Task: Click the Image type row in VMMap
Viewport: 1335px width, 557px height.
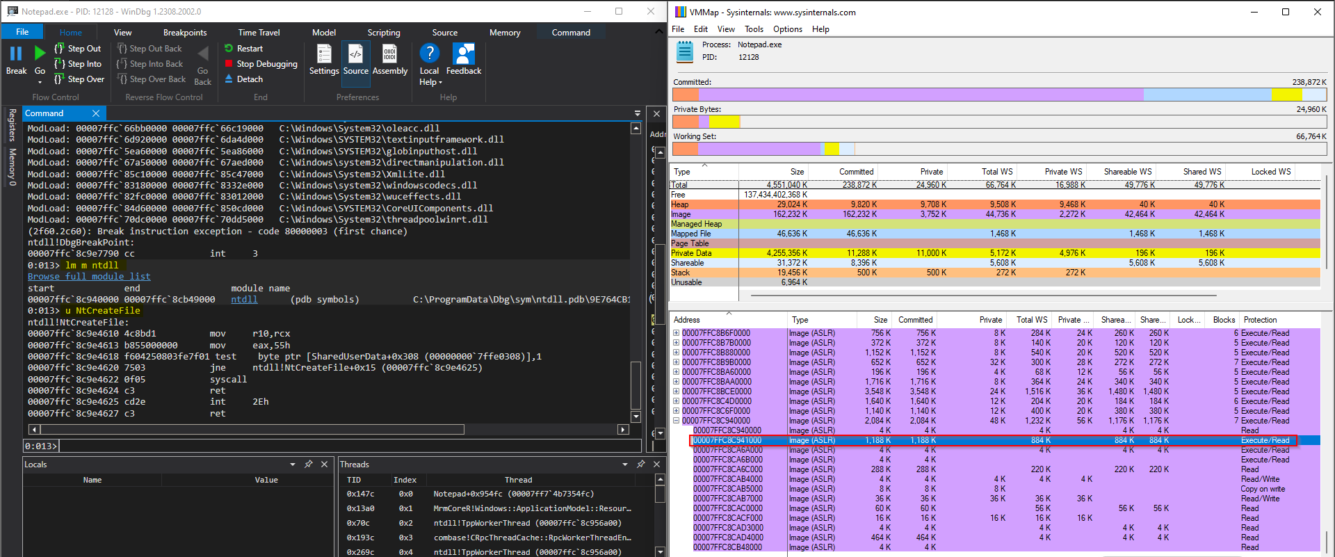Action: coord(995,214)
